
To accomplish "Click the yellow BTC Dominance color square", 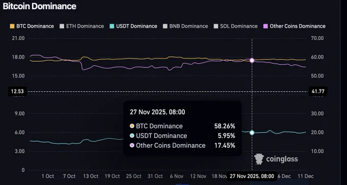I will point(12,26).
